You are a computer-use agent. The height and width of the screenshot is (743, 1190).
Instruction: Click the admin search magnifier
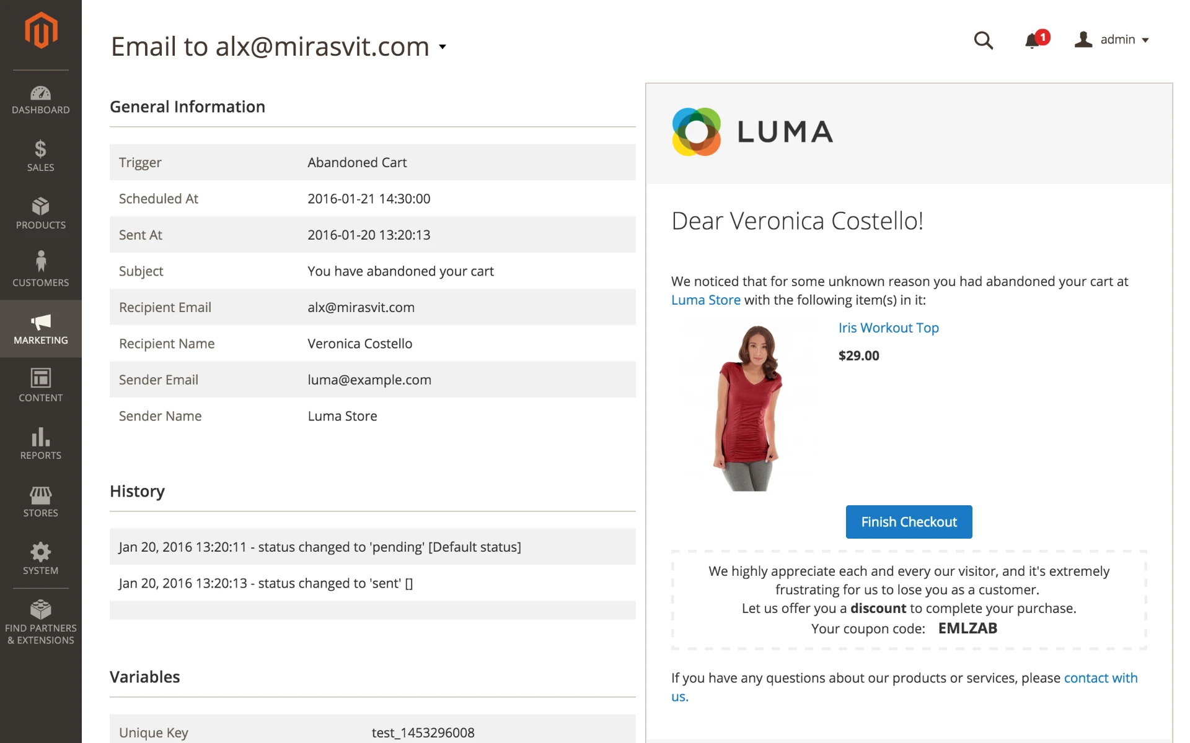pos(983,40)
